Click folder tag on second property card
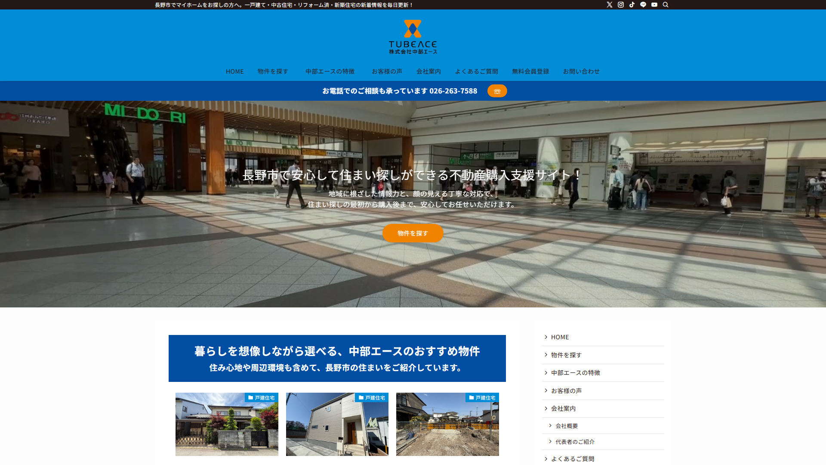 pyautogui.click(x=372, y=397)
